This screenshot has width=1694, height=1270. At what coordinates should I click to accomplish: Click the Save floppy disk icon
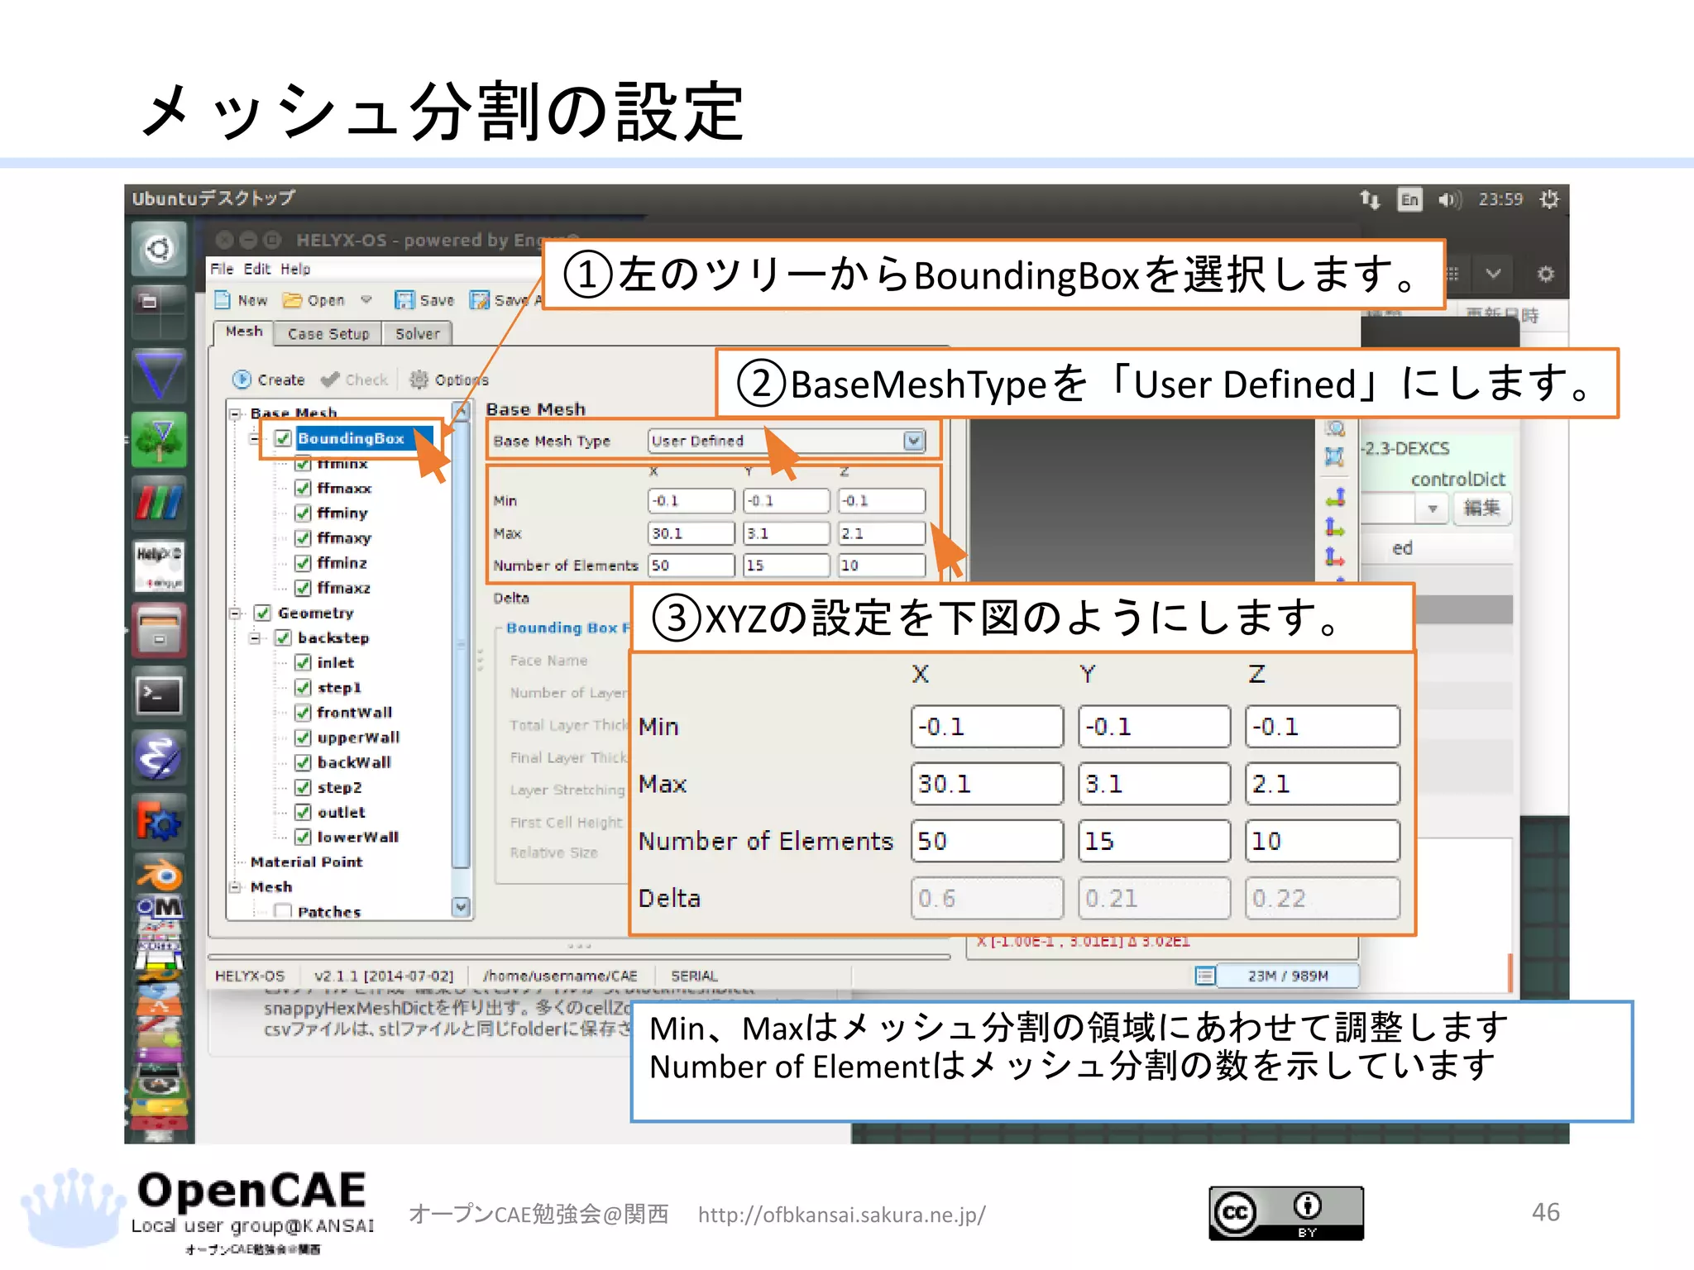point(404,300)
